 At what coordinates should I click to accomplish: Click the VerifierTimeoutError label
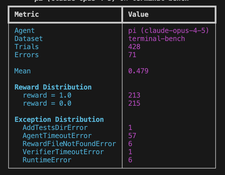click(63, 152)
